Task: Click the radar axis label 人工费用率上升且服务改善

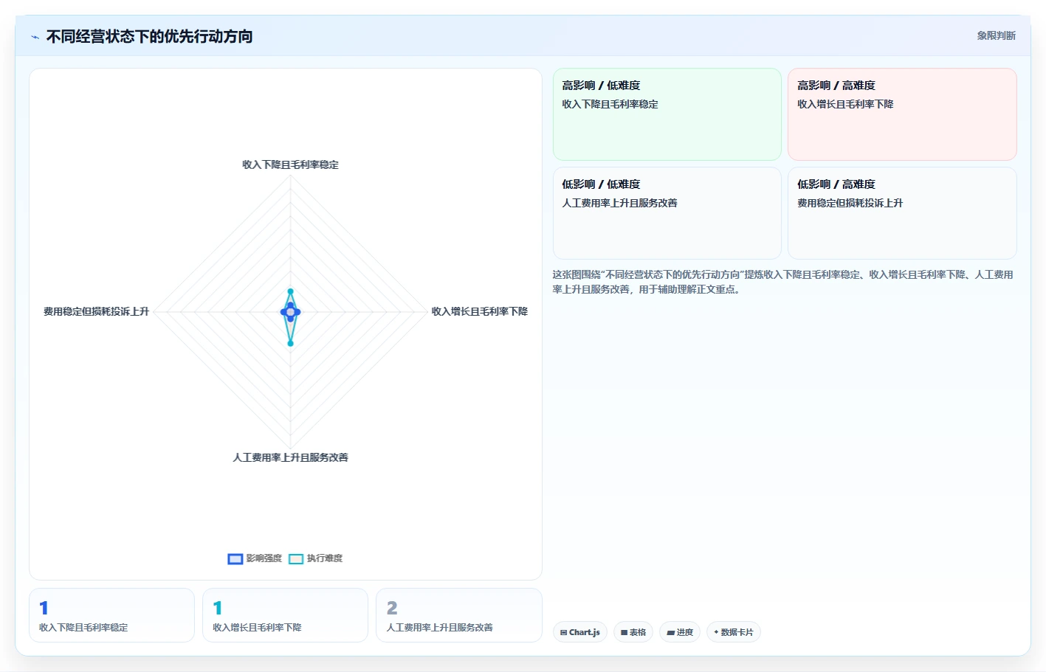Action: [x=290, y=457]
